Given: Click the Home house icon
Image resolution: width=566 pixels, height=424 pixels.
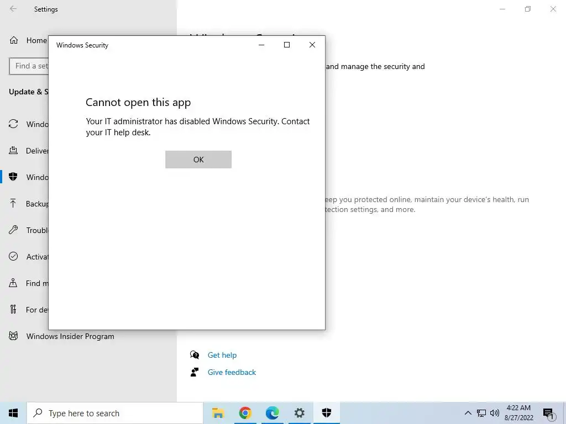Looking at the screenshot, I should pos(14,40).
